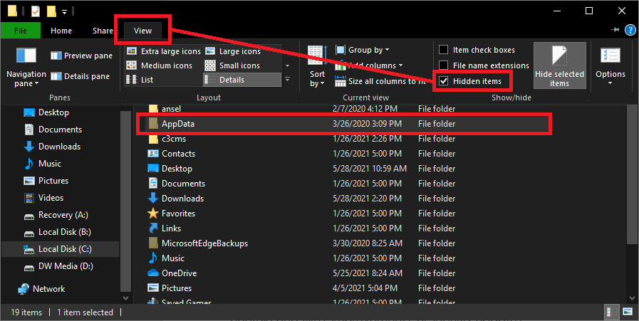
Task: Click the Details pane icon
Action: point(56,76)
